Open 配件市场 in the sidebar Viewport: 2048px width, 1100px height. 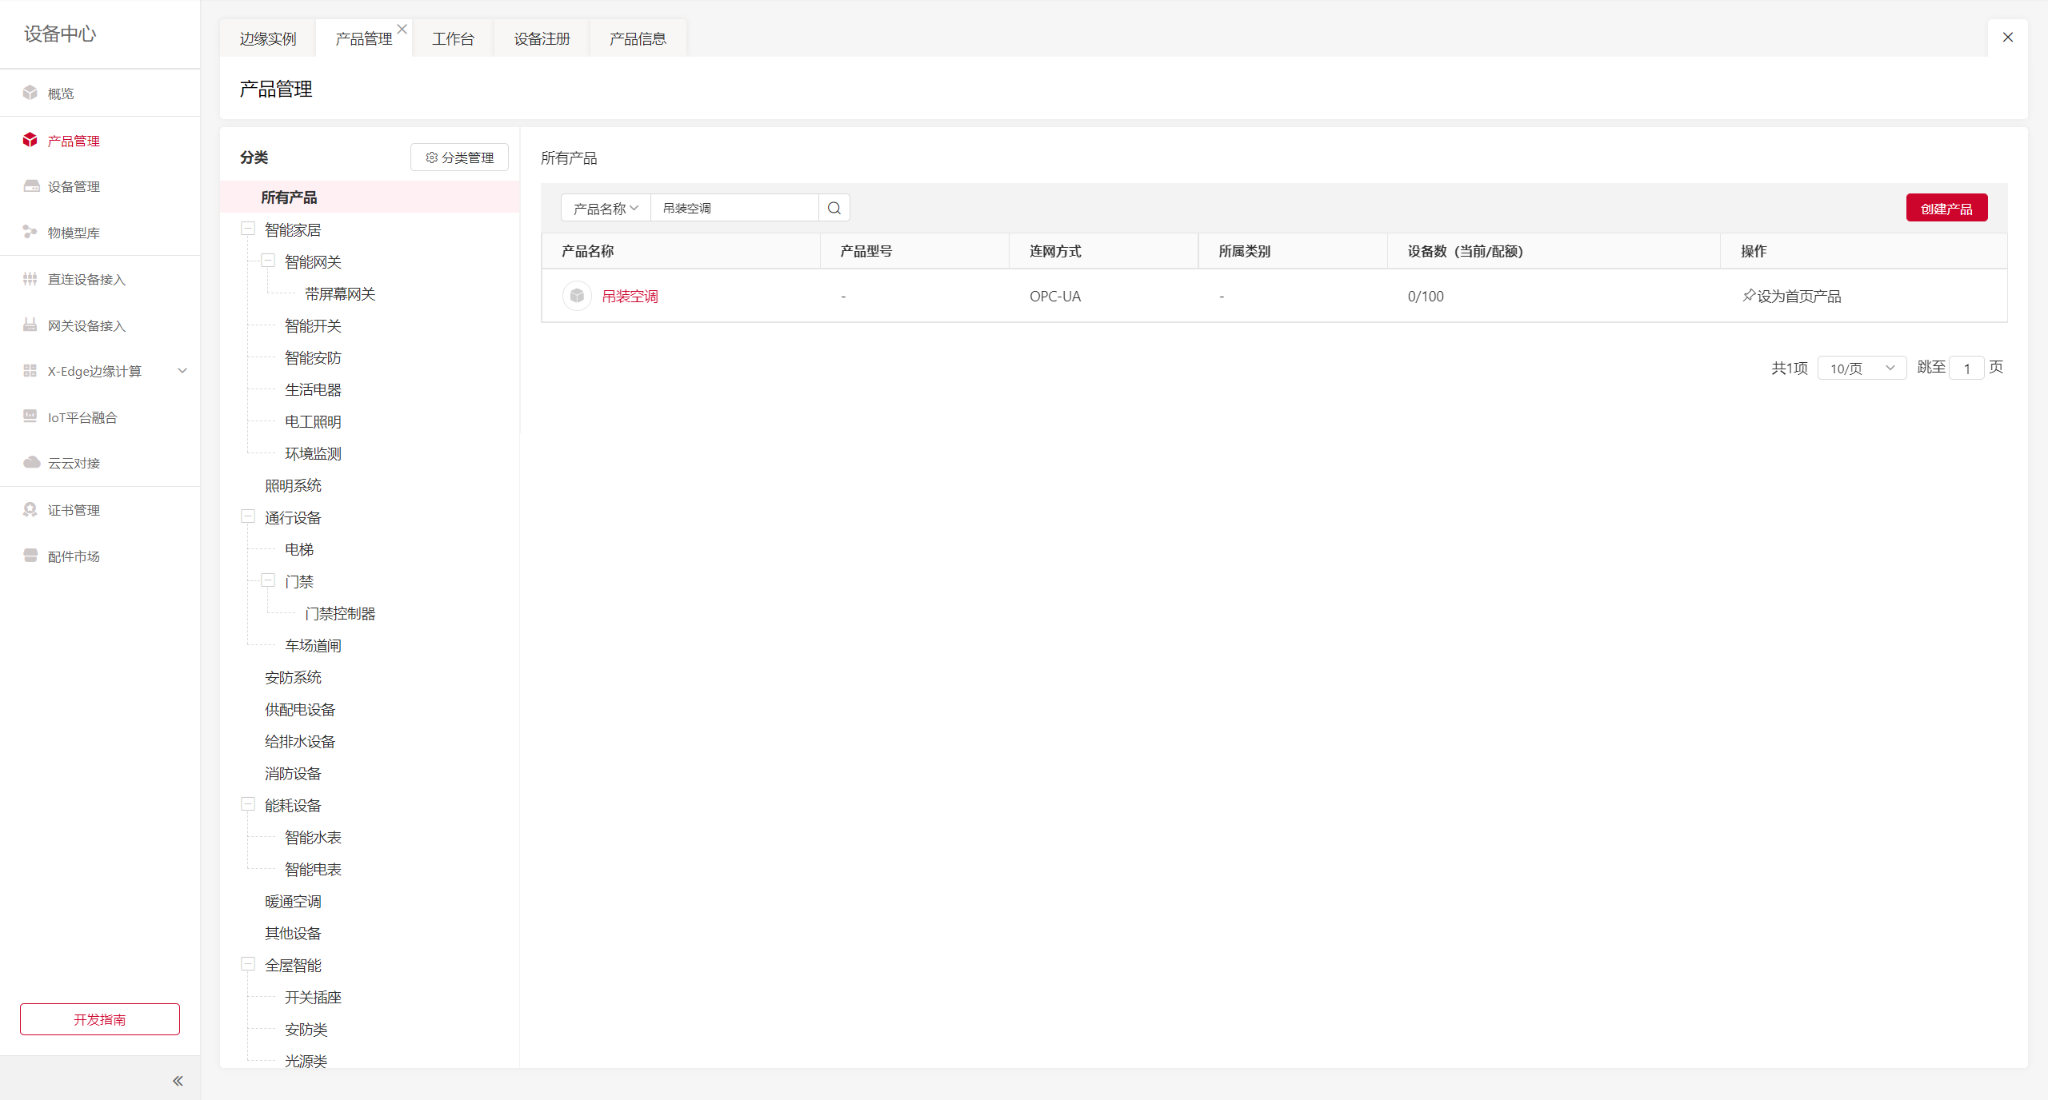click(74, 556)
